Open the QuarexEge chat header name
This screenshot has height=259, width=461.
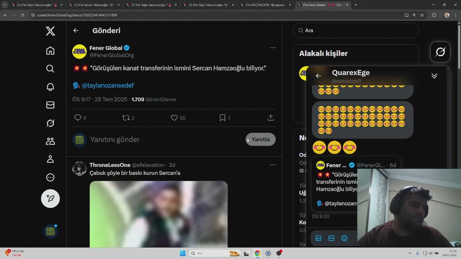pos(351,73)
